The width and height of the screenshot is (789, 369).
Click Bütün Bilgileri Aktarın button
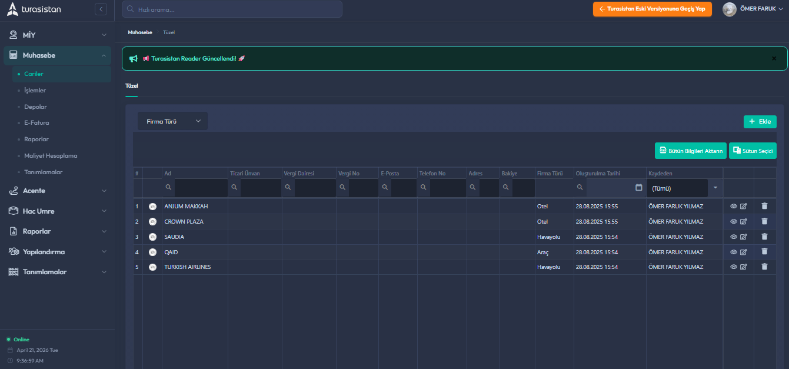(x=690, y=151)
